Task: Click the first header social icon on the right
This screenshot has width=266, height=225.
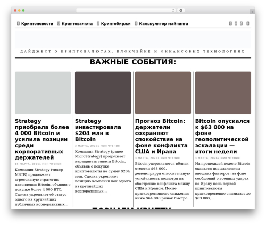Action: pyautogui.click(x=230, y=23)
